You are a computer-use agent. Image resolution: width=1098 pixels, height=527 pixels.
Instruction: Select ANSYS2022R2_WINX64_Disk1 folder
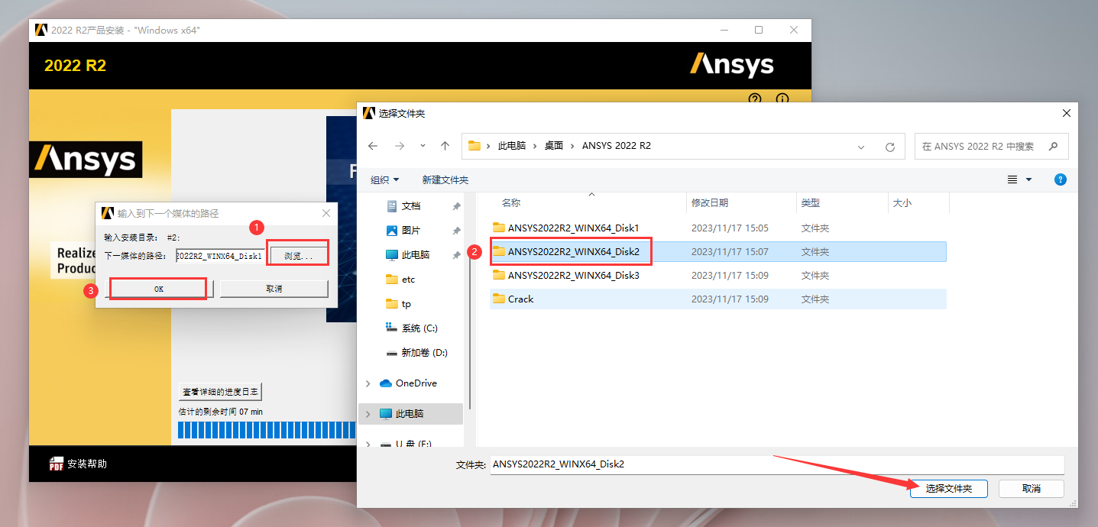click(x=718, y=228)
